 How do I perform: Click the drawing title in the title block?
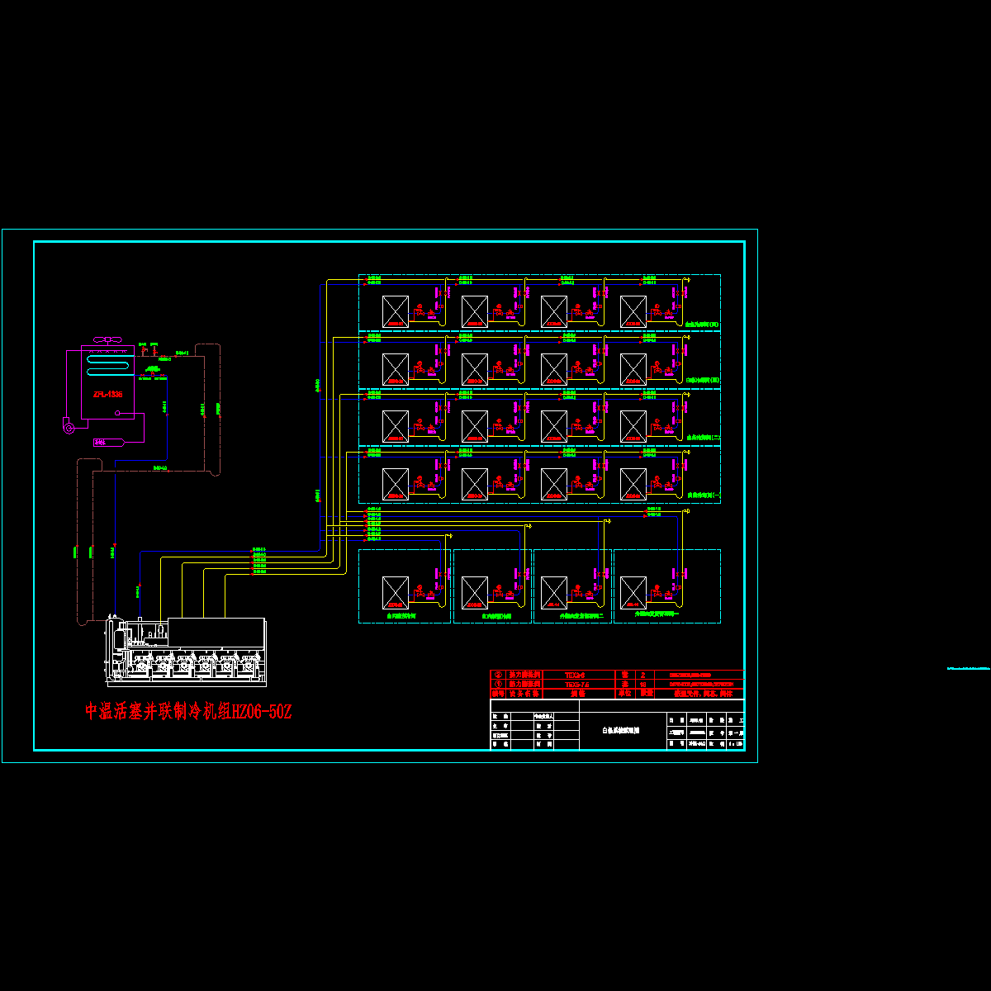(x=620, y=730)
